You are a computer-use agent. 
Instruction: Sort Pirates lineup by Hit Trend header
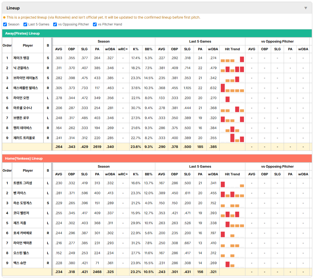click(x=232, y=49)
